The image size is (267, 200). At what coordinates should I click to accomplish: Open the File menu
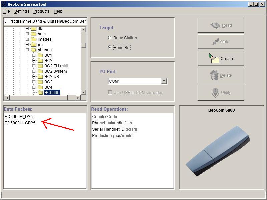click(7, 11)
